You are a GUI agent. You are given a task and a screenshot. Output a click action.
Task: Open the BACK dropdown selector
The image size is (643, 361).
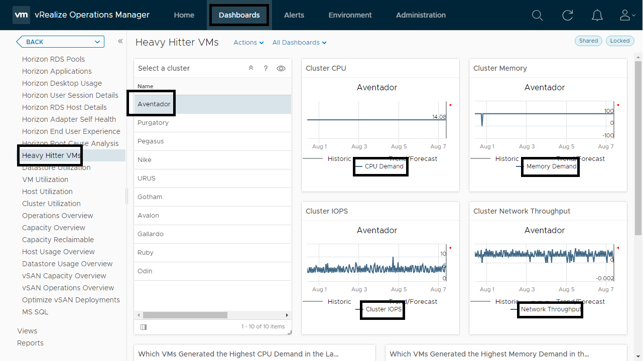point(60,42)
